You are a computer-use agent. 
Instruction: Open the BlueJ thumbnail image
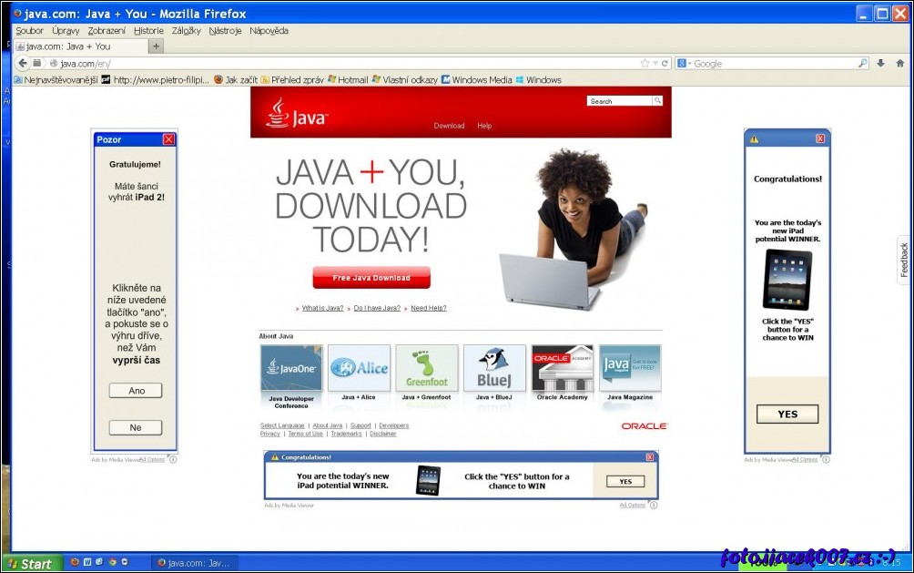click(494, 368)
